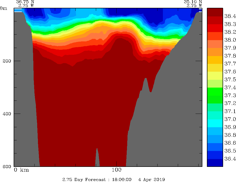Click the 4 Apr 2019 date text
This screenshot has height=182, width=236.
click(152, 179)
